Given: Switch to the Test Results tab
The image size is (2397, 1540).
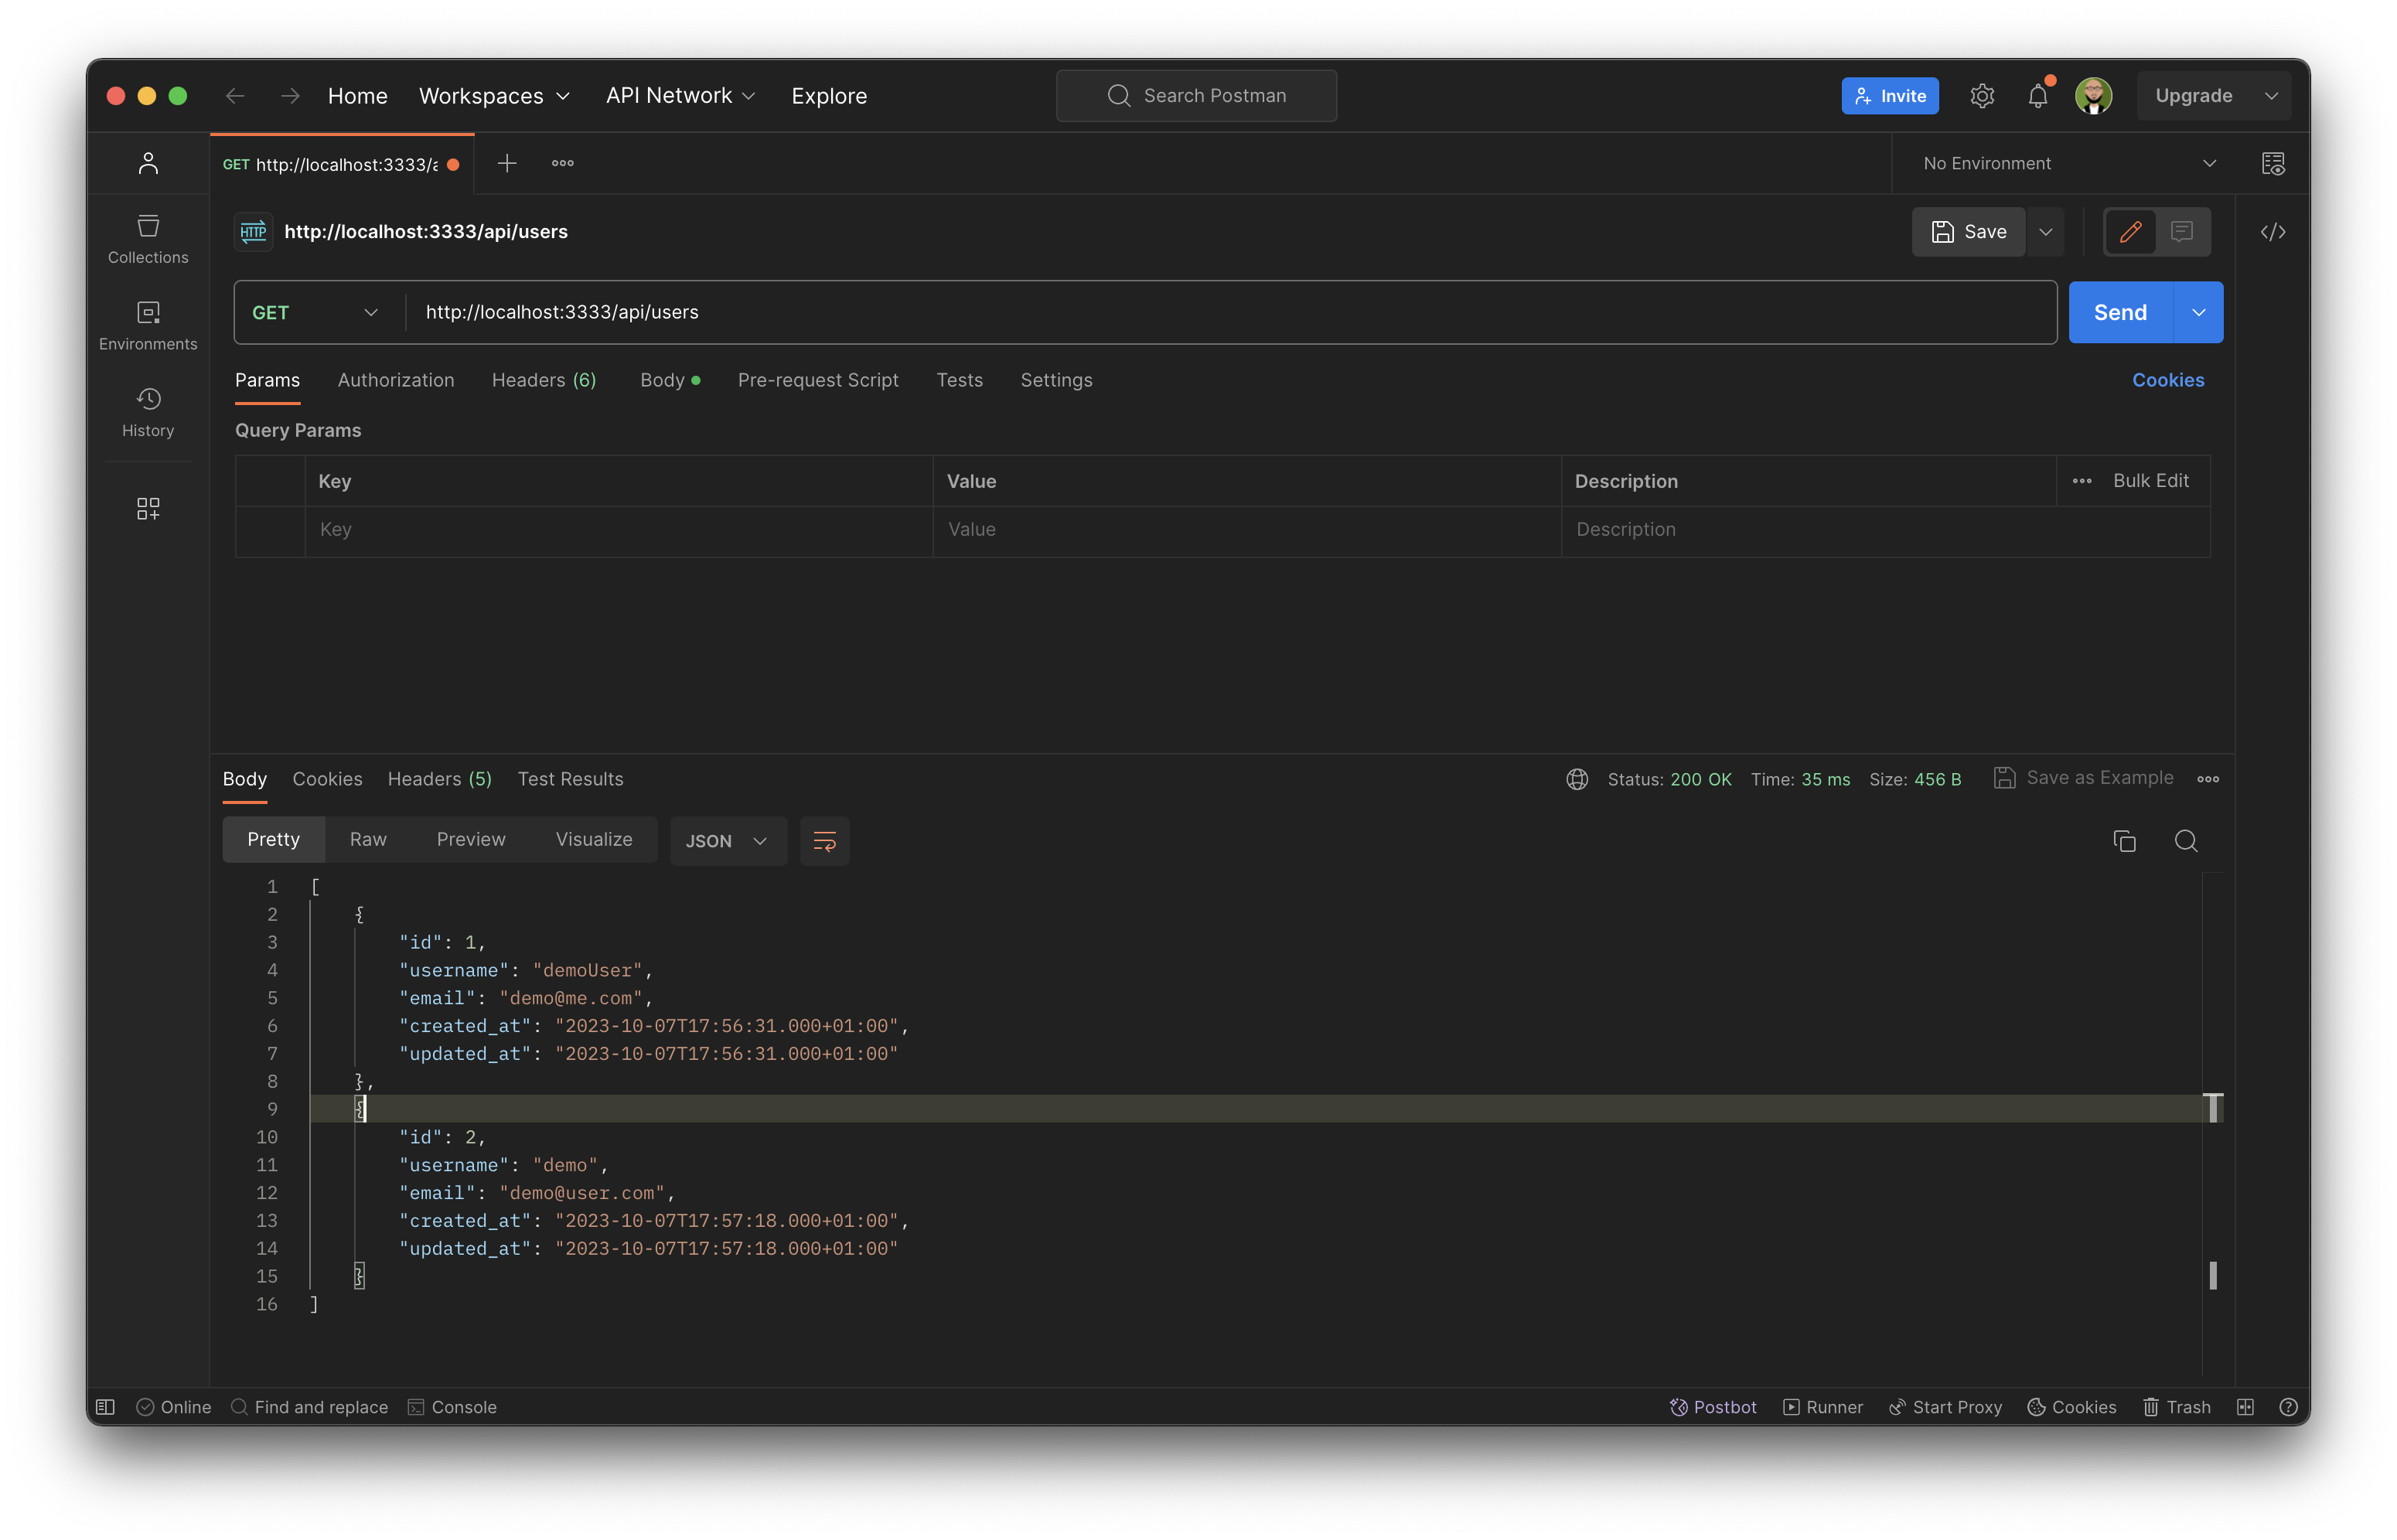Looking at the screenshot, I should click(x=570, y=779).
